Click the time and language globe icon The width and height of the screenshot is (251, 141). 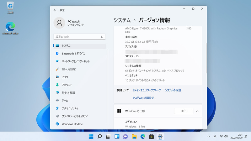click(57, 92)
